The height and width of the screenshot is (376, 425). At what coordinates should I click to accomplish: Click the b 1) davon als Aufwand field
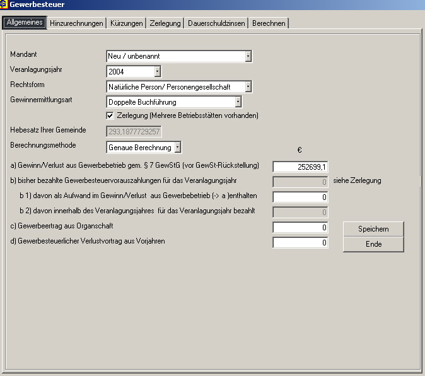300,197
